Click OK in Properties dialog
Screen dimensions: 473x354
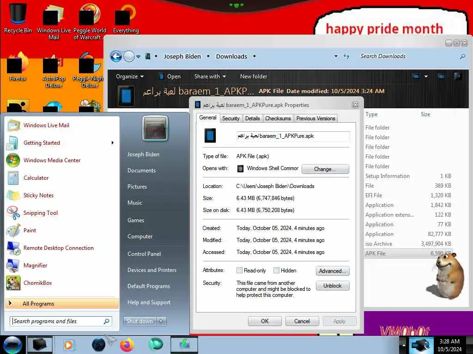265,321
